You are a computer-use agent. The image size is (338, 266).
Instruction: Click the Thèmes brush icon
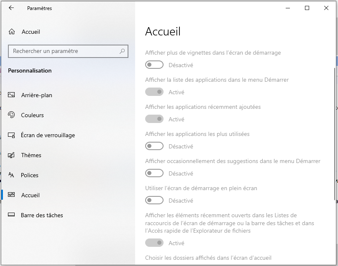pyautogui.click(x=12, y=155)
